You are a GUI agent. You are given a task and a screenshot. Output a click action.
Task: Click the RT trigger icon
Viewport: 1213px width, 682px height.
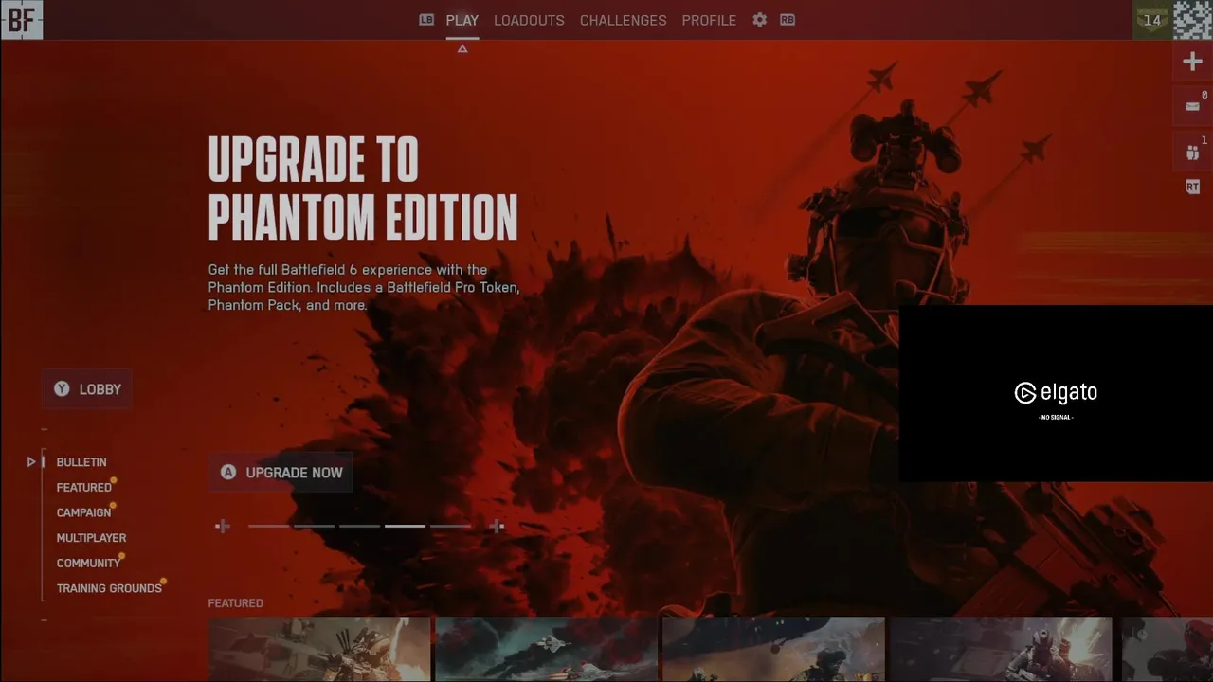(x=1192, y=188)
